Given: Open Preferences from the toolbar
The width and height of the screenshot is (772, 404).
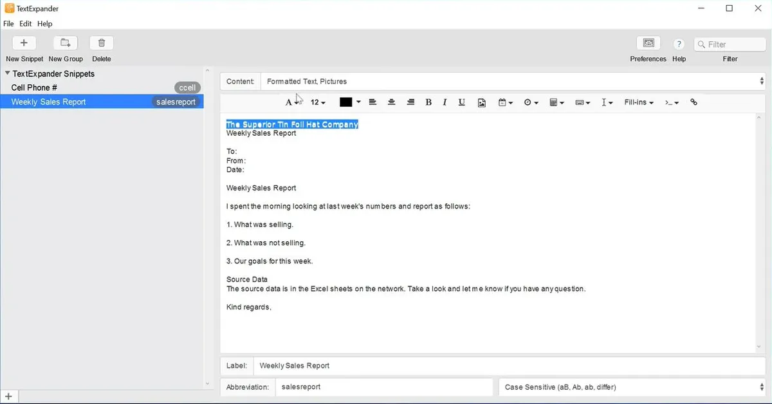Looking at the screenshot, I should (648, 43).
